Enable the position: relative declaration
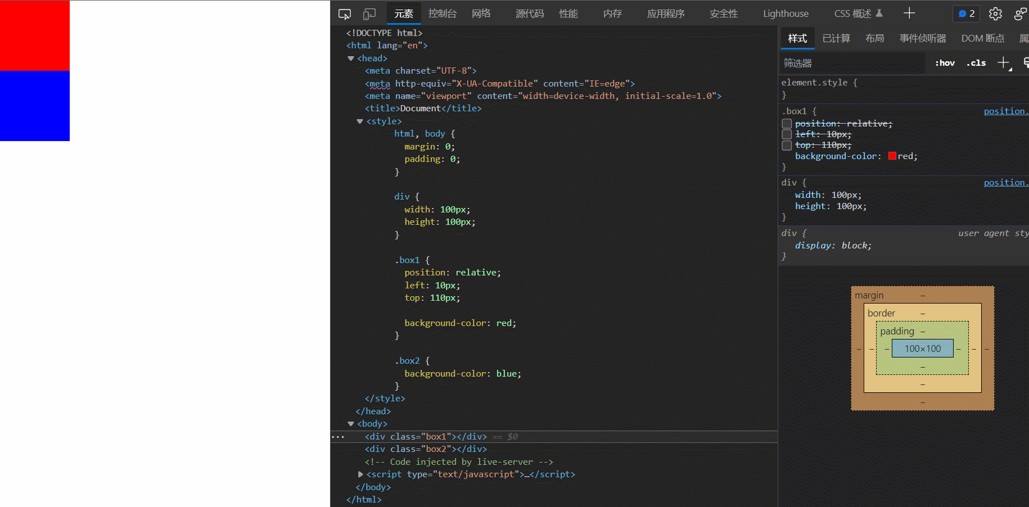The height and width of the screenshot is (507, 1029). (x=787, y=124)
